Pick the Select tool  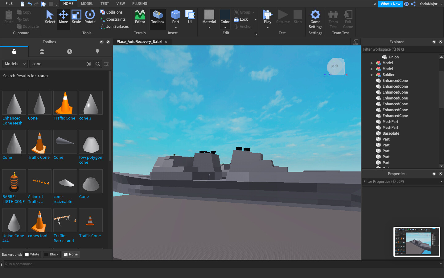point(50,17)
